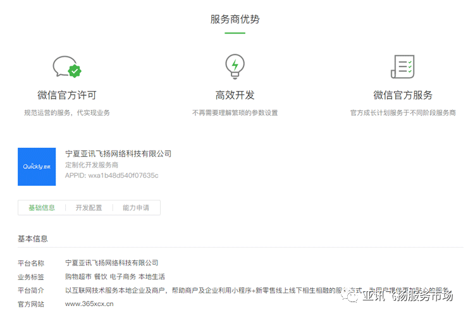Click the 服务商优势 heading
468x316 pixels.
235,20
